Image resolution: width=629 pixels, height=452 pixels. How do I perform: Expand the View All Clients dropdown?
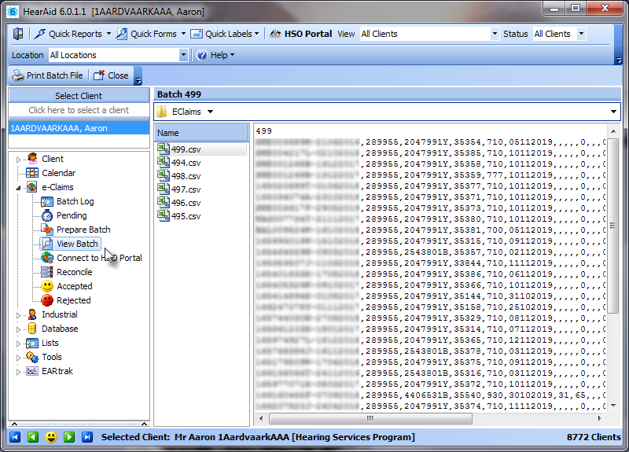point(495,34)
